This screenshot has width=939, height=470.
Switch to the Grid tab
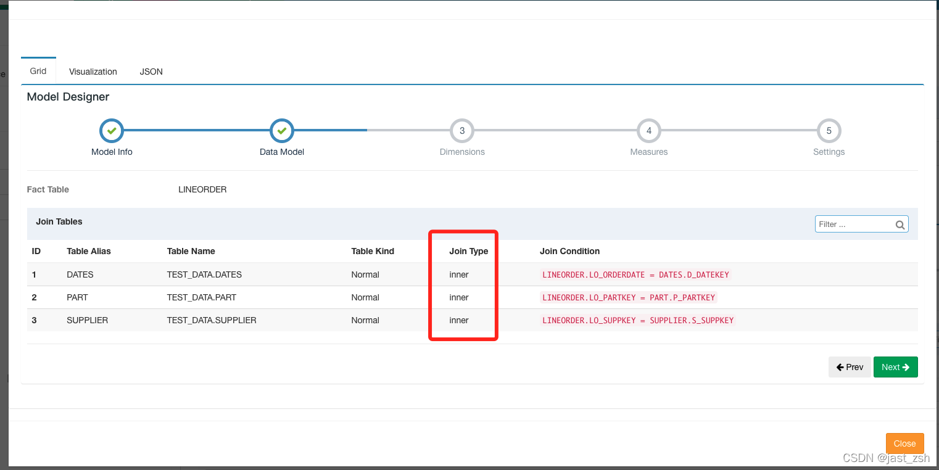[x=38, y=71]
